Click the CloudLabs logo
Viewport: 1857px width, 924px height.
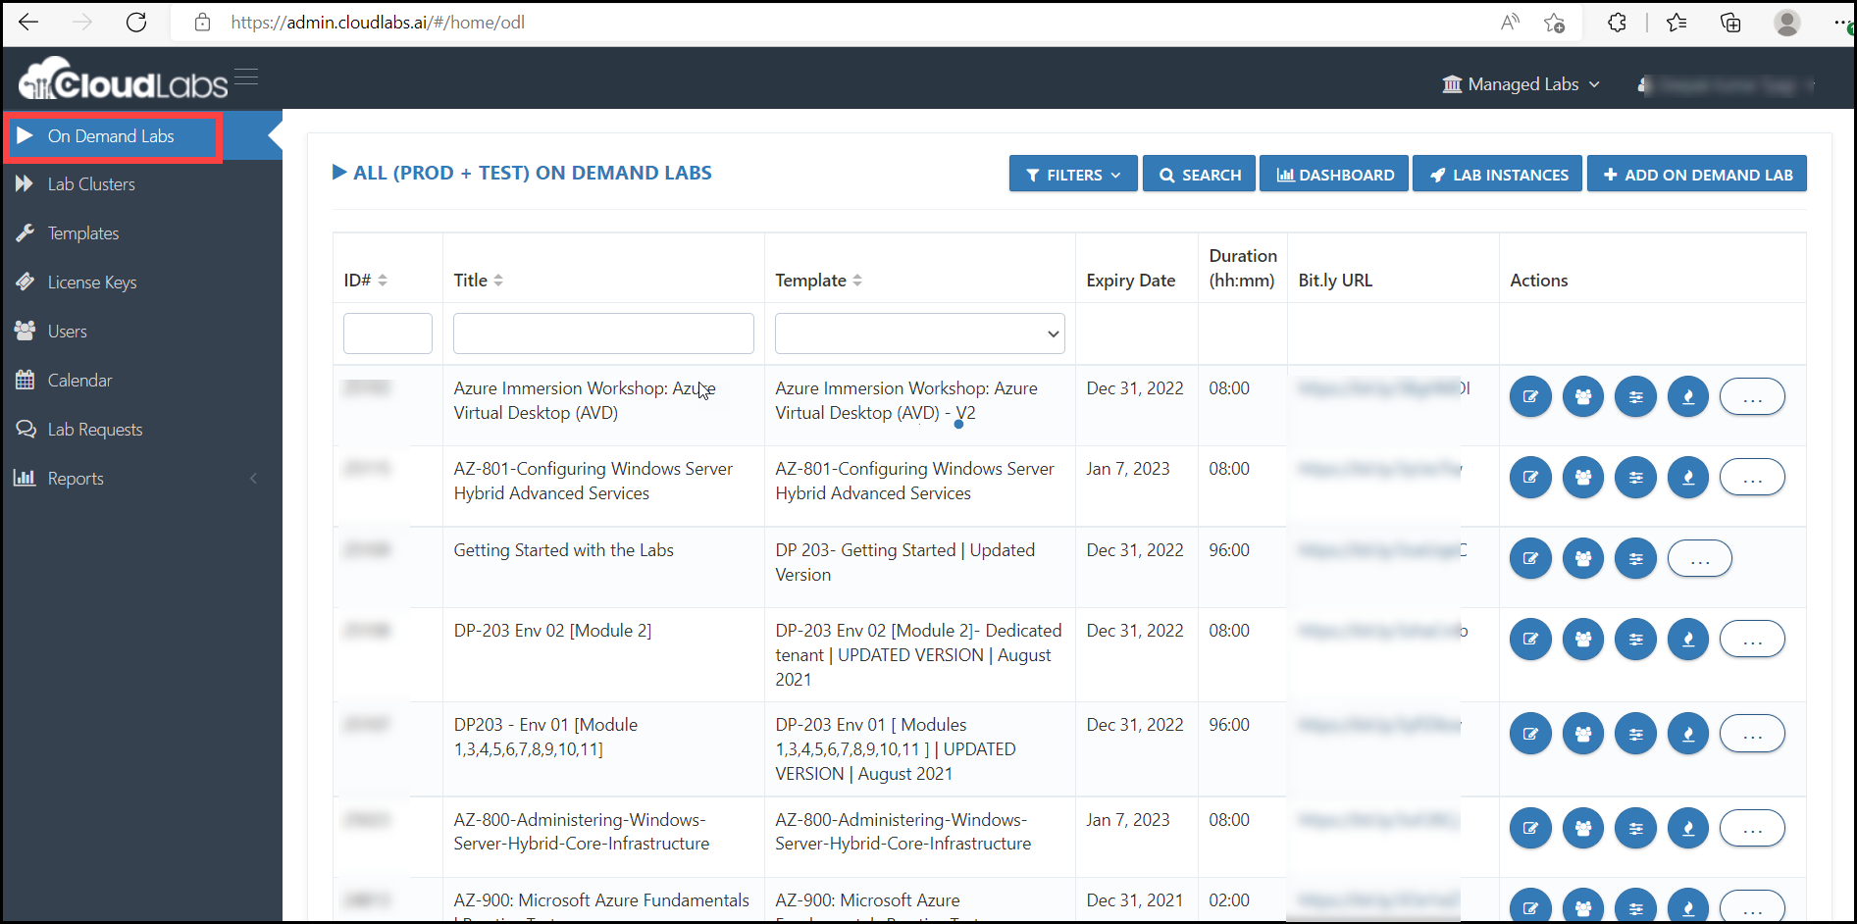click(123, 78)
